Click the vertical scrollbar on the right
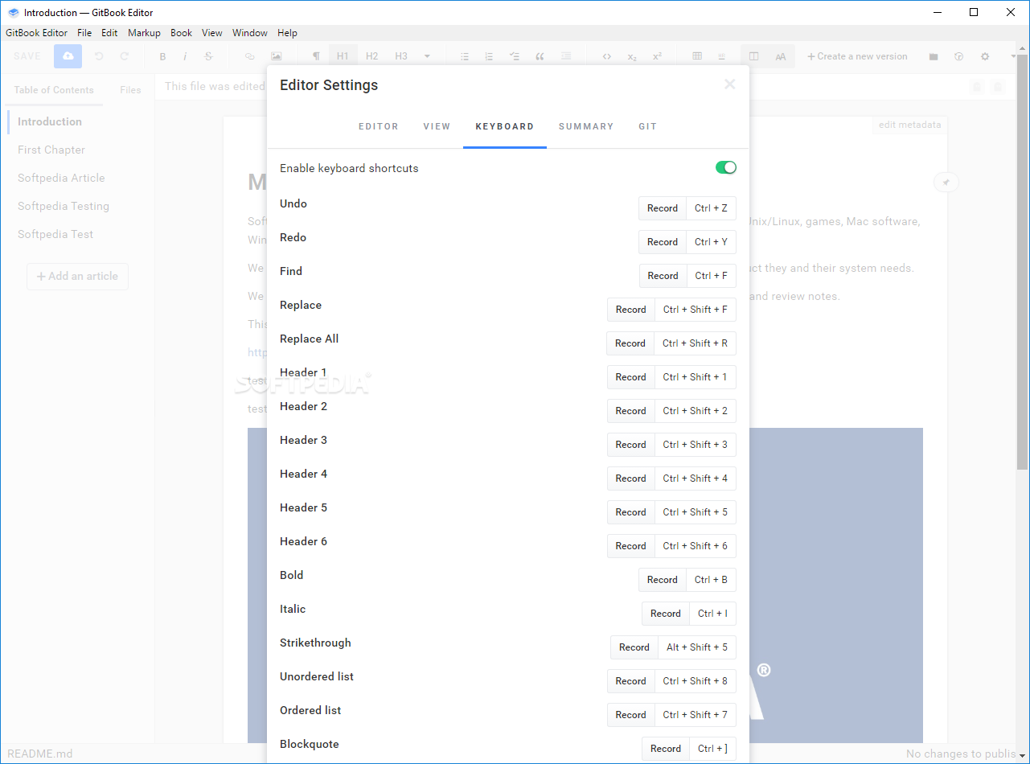 pyautogui.click(x=1022, y=261)
